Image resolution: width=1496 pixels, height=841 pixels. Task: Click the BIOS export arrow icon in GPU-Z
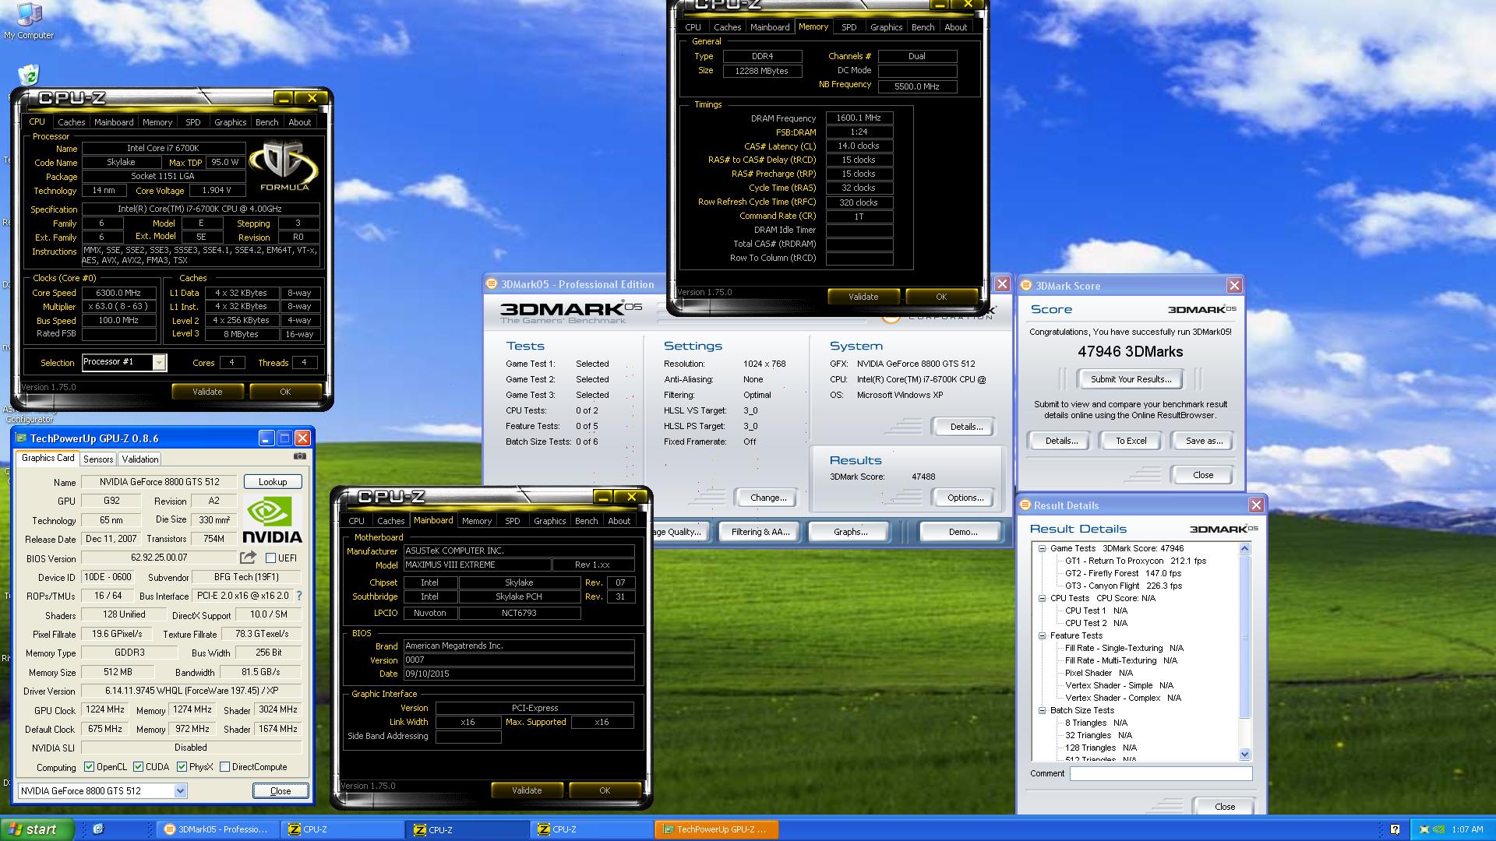click(x=248, y=558)
